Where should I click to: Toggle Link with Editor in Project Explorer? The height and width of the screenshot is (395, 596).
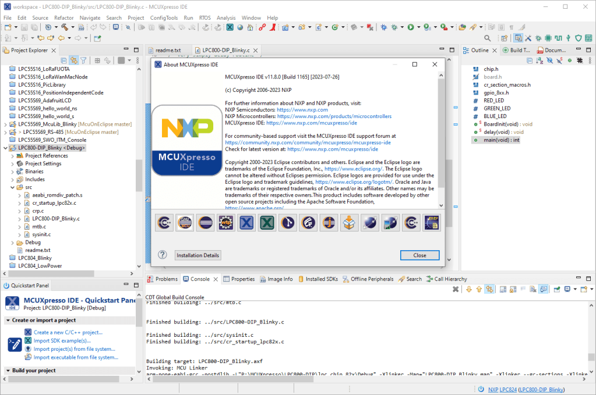click(73, 61)
